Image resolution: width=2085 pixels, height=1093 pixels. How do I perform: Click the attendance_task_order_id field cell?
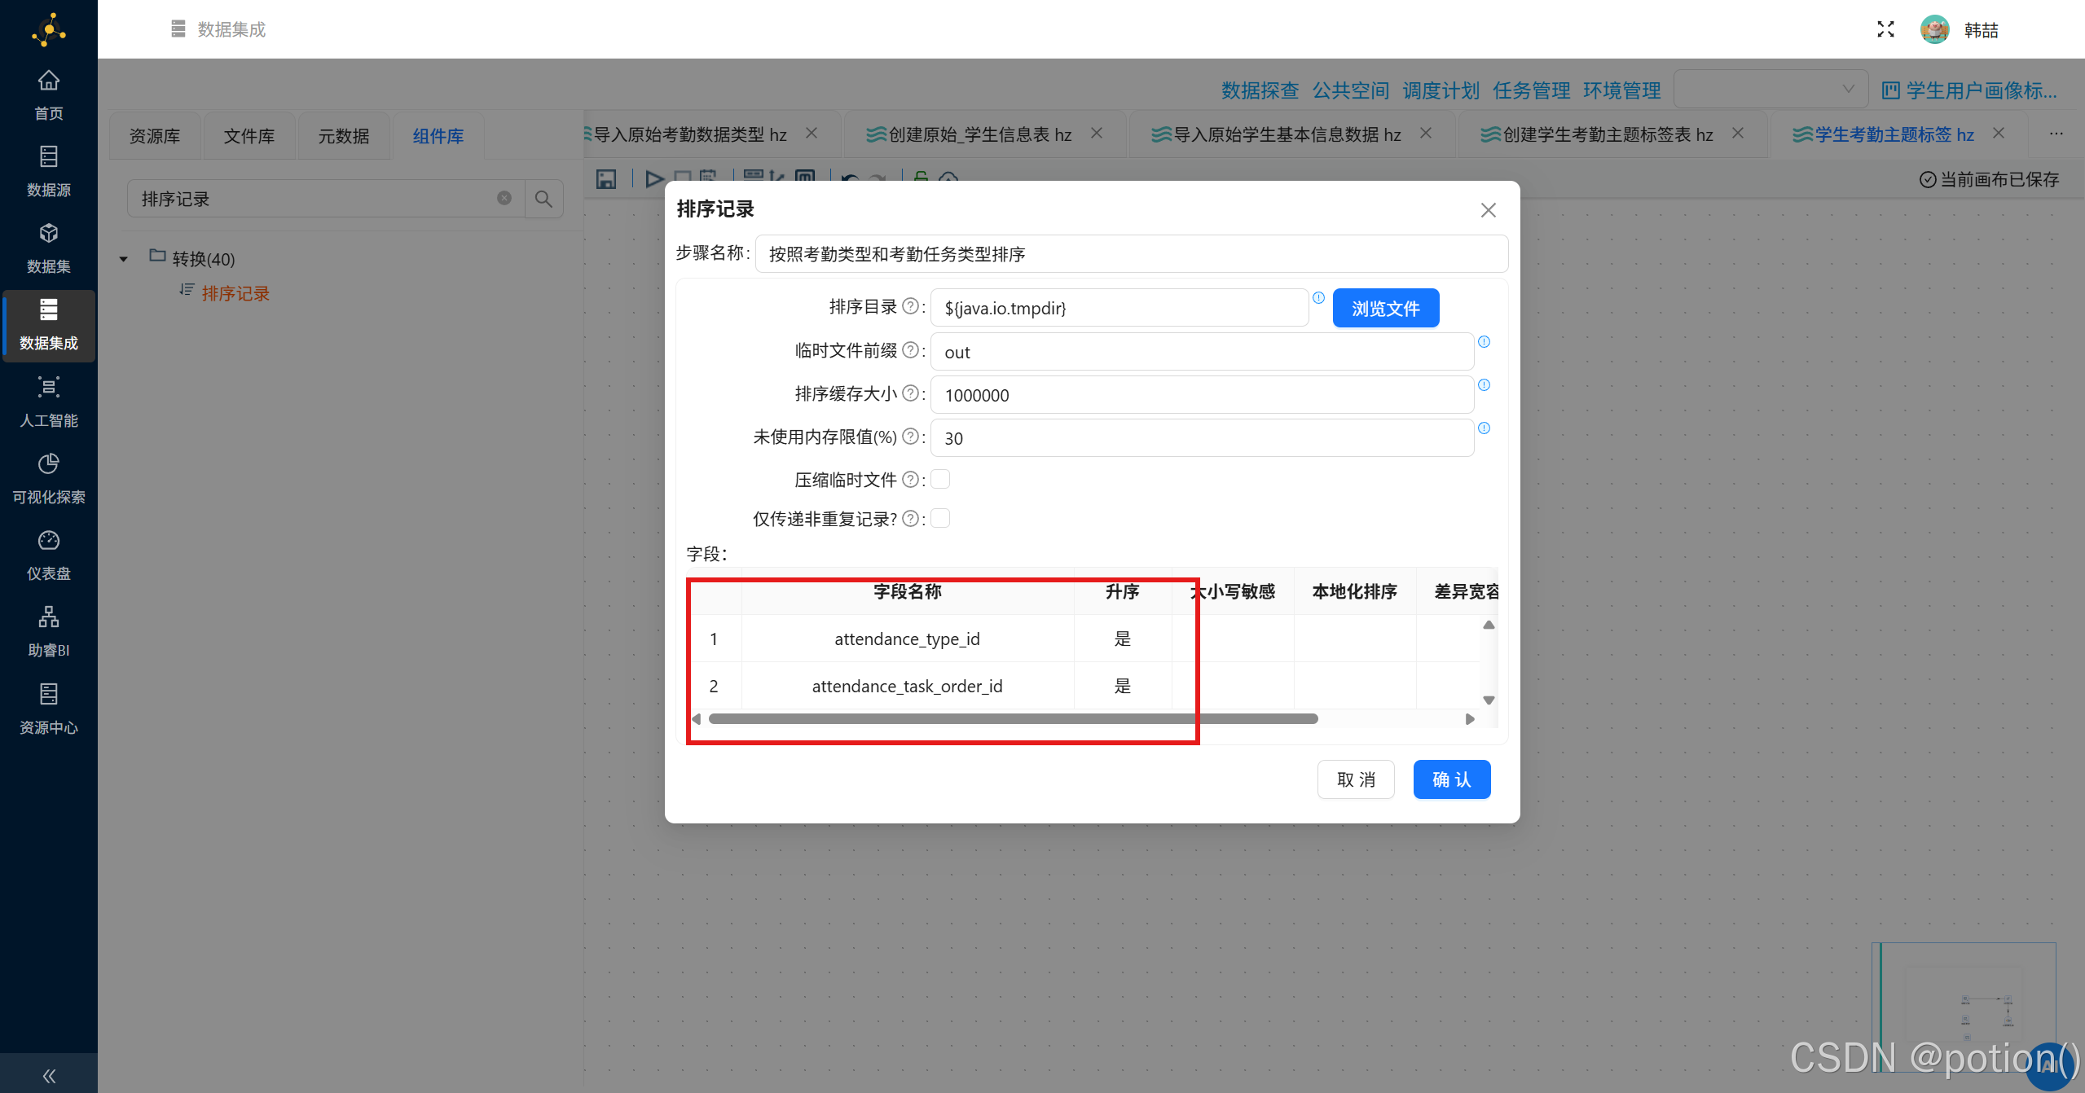point(908,686)
